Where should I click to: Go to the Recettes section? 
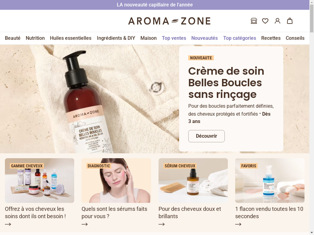pos(271,38)
